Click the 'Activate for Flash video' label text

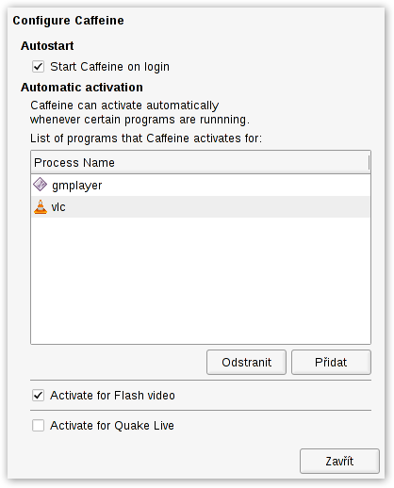pos(112,396)
